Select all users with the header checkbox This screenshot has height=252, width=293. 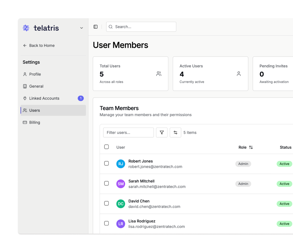point(106,146)
